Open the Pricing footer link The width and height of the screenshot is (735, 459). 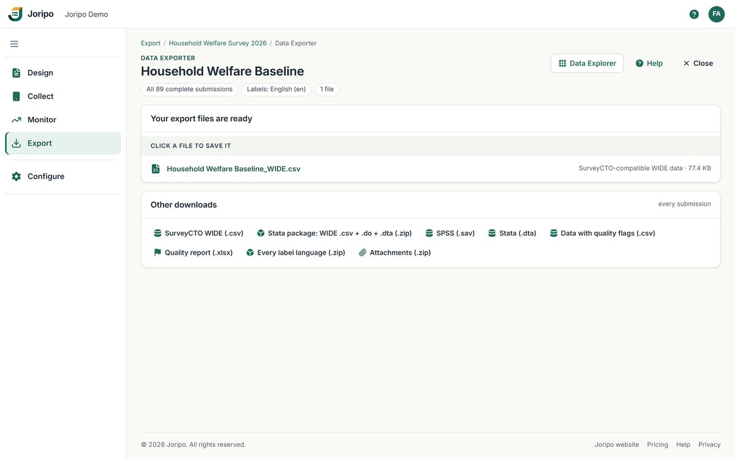tap(658, 445)
